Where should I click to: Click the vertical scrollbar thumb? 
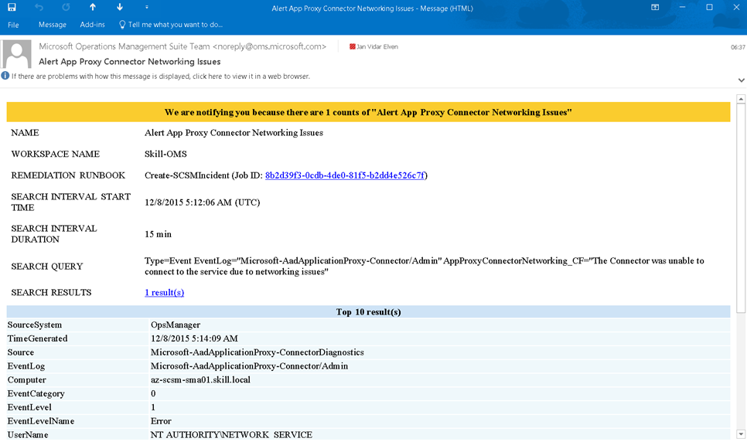coord(741,208)
